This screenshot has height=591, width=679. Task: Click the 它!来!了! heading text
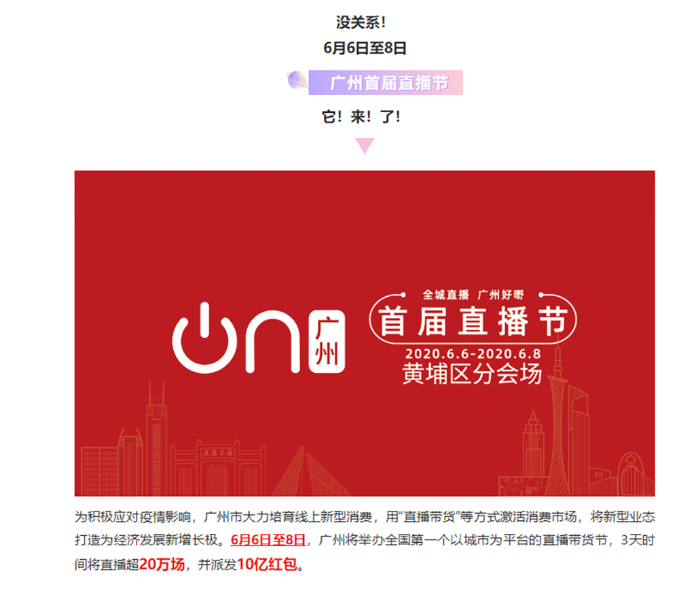pyautogui.click(x=361, y=117)
